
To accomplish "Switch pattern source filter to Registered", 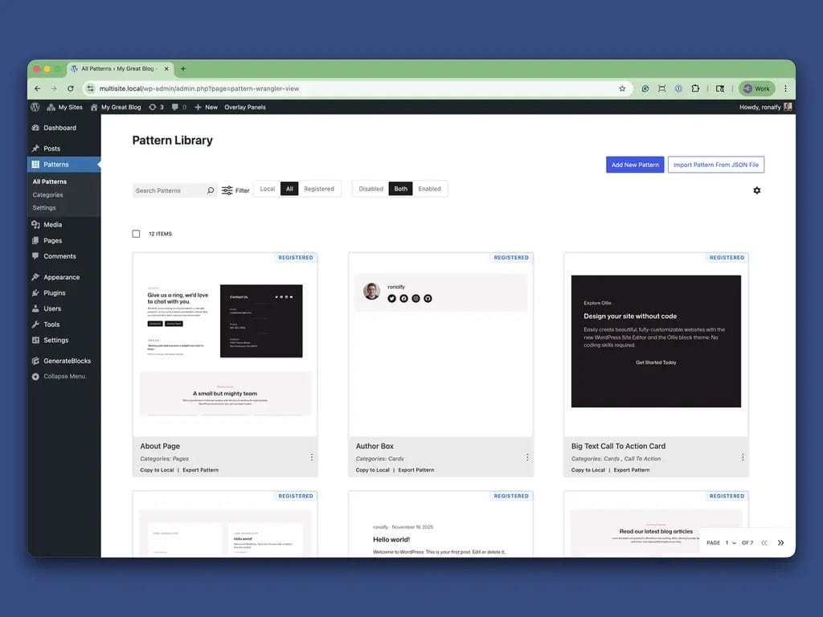I will pos(319,188).
